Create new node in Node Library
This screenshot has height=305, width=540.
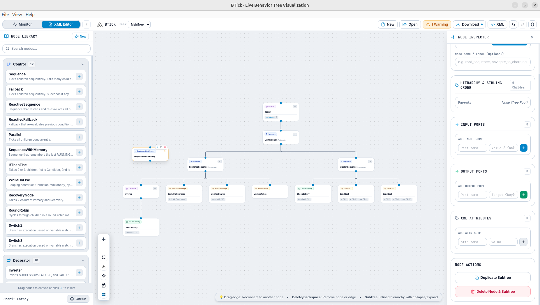coord(80,36)
